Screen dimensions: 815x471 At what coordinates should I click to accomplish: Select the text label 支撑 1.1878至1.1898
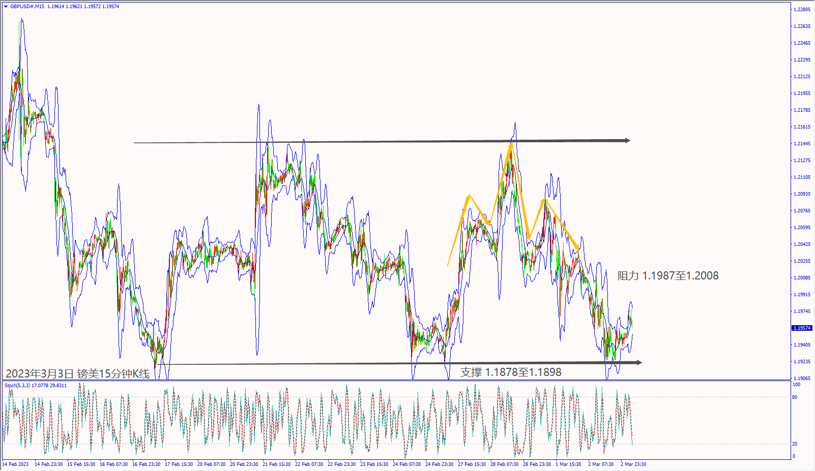[511, 372]
